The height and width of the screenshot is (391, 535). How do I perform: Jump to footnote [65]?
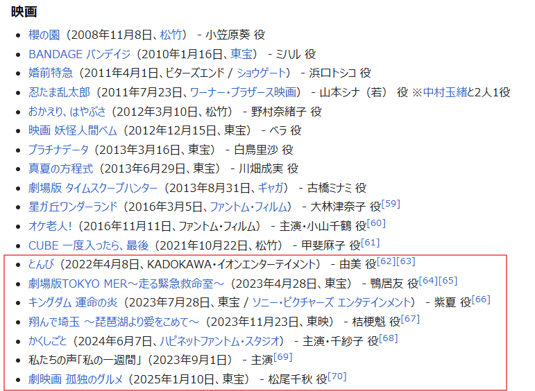[448, 281]
